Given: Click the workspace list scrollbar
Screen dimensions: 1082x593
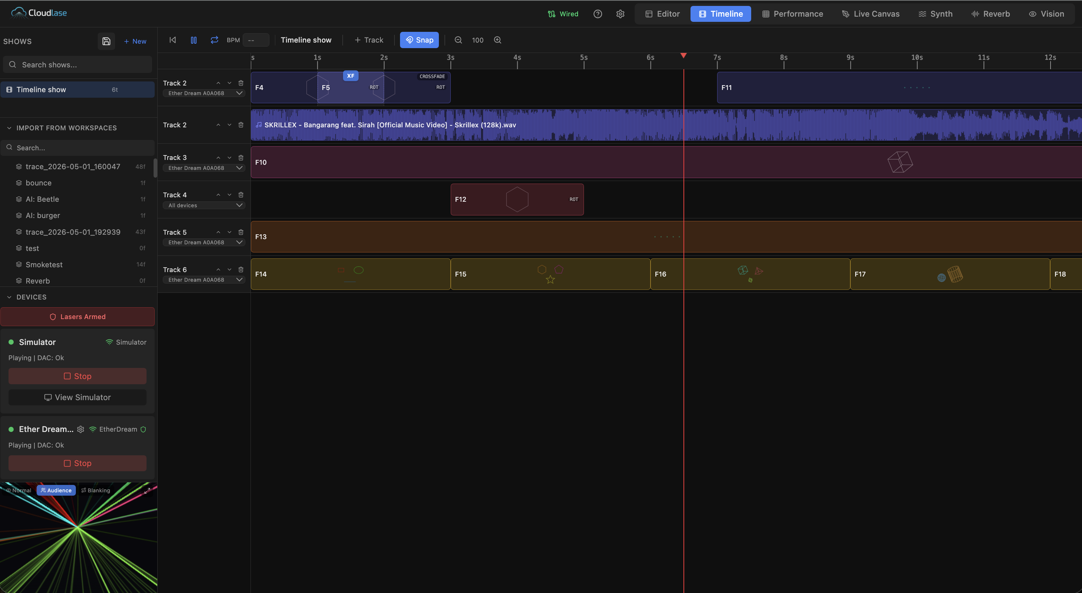Looking at the screenshot, I should 155,168.
